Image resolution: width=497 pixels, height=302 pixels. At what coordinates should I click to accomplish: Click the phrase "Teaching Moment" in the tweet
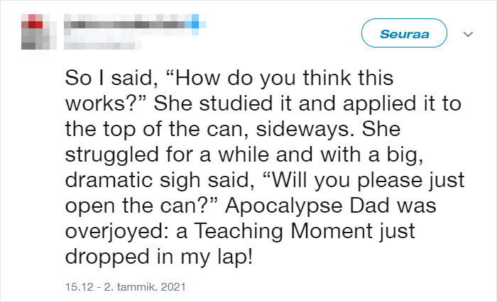[x=284, y=231]
